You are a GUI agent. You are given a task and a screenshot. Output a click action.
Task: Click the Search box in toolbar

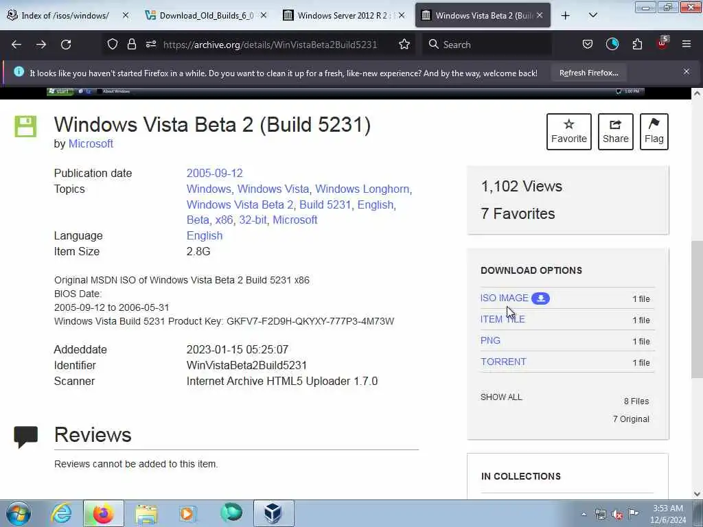(487, 45)
